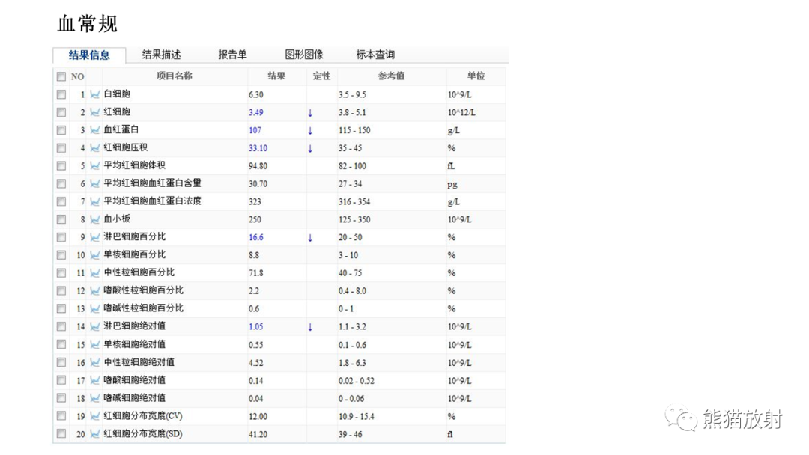Select the 平均红细胞体积 item name

point(134,165)
